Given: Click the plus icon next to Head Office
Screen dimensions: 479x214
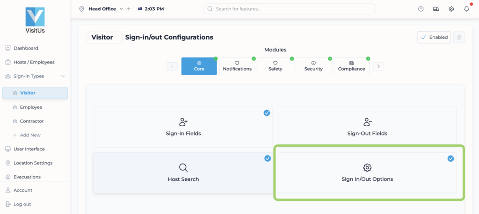Looking at the screenshot, I should tap(129, 9).
